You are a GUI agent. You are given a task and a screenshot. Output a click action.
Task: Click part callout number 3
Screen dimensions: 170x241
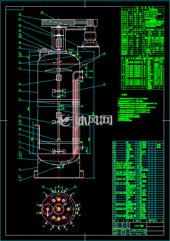20,169
